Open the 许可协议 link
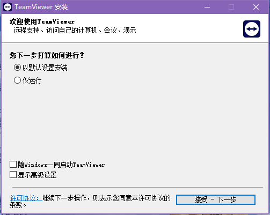 click(x=26, y=198)
